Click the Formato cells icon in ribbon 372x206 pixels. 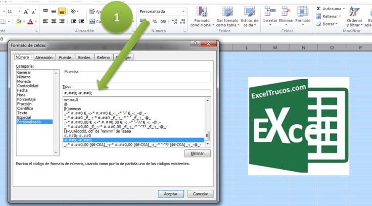[x=303, y=12]
